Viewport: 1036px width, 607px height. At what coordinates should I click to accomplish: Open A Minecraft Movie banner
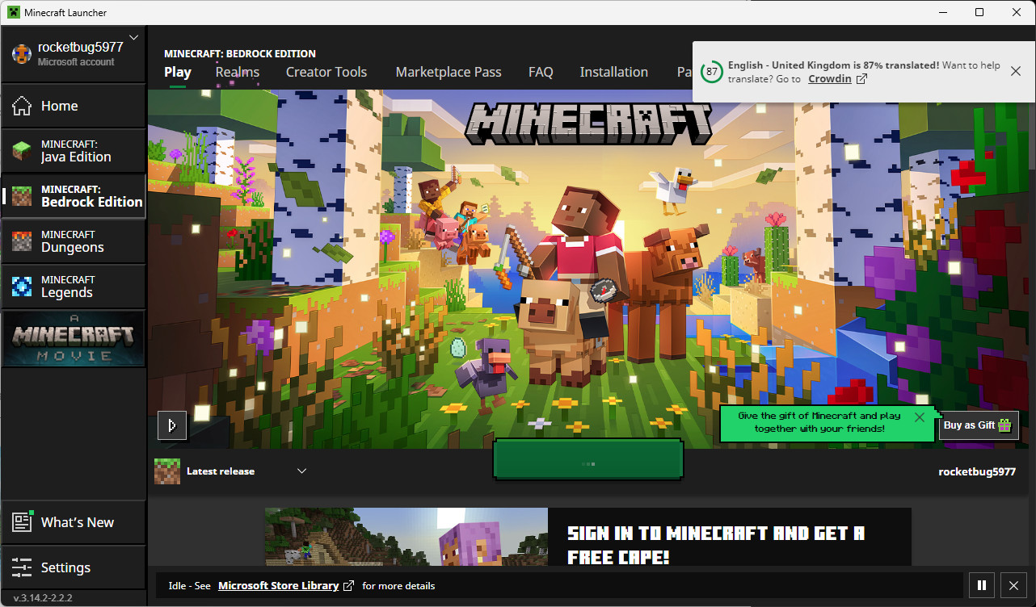(74, 339)
